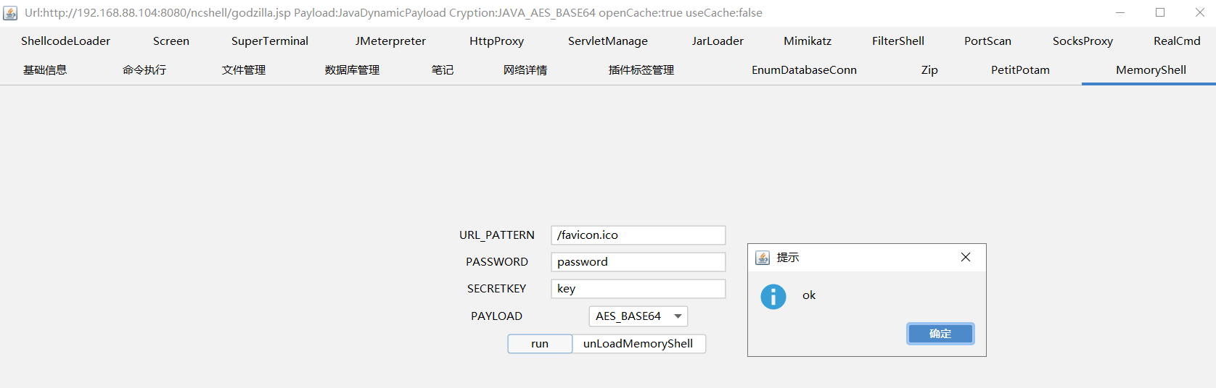
Task: Switch to the 数据库管理 tab
Action: (353, 70)
